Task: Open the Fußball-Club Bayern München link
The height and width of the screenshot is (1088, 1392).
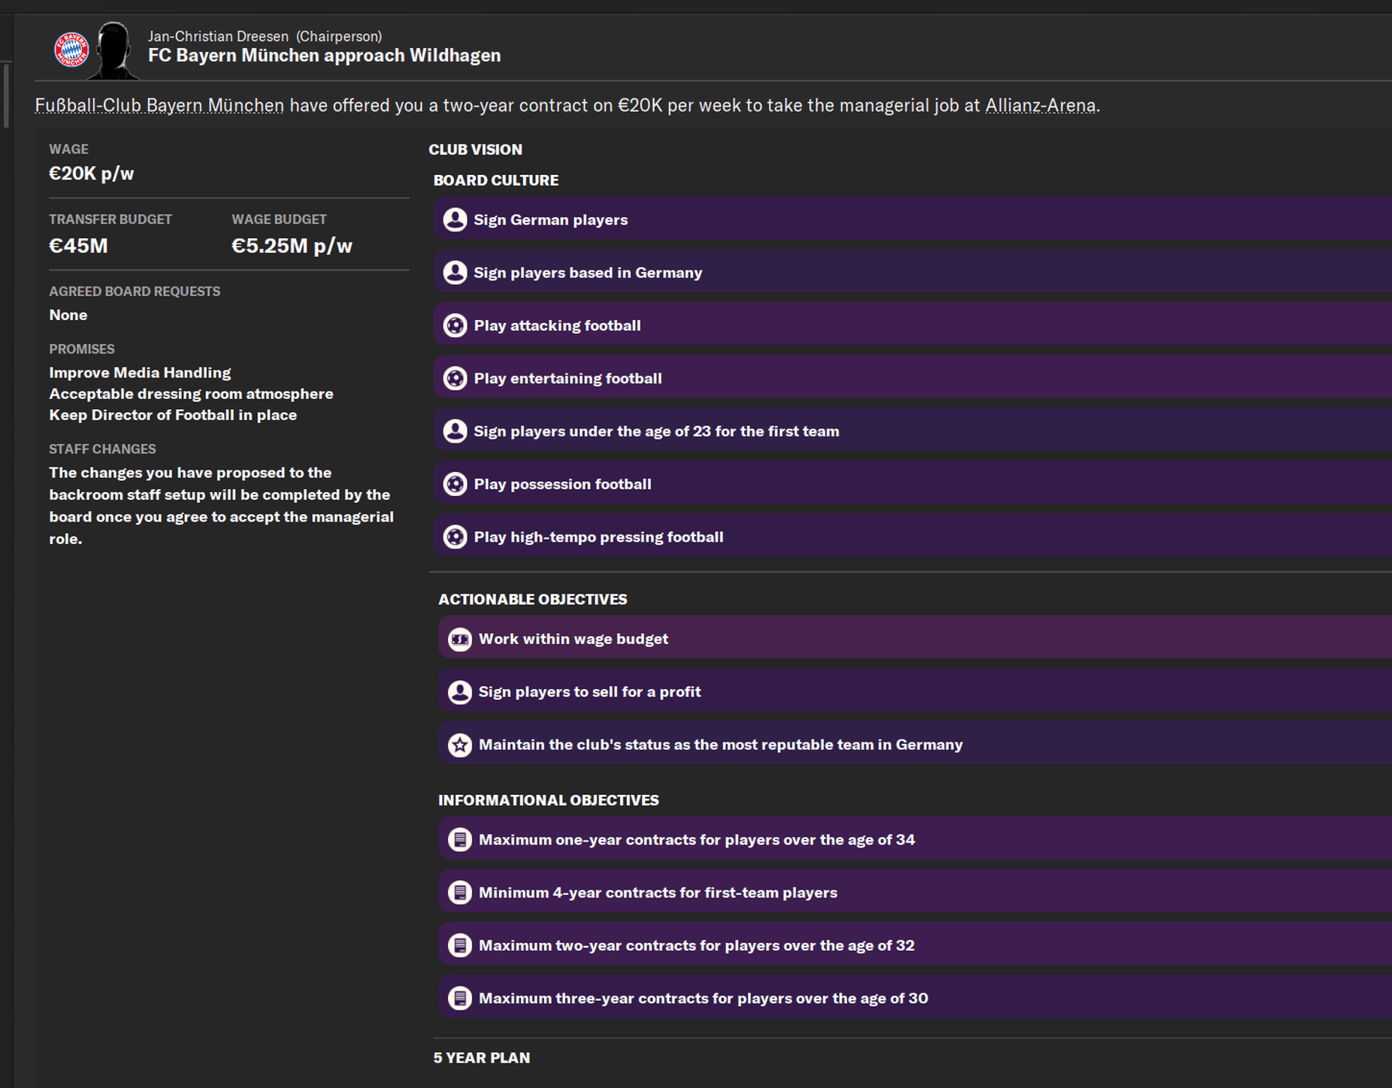Action: (x=159, y=105)
